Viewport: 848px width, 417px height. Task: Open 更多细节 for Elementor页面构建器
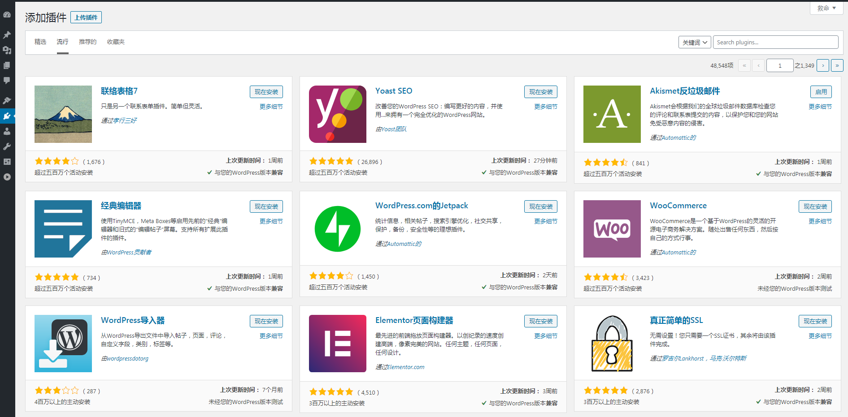[x=546, y=336]
